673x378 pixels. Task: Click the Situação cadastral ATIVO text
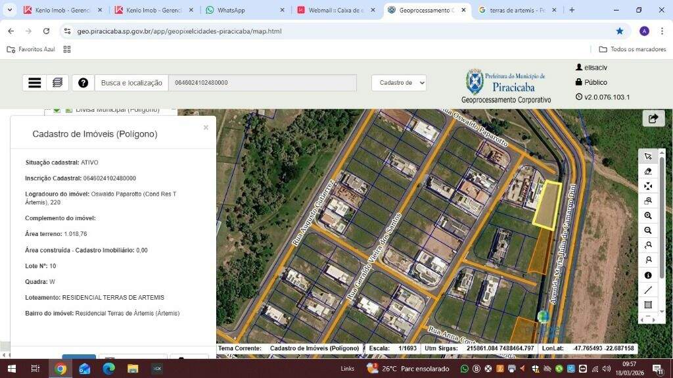[62, 162]
